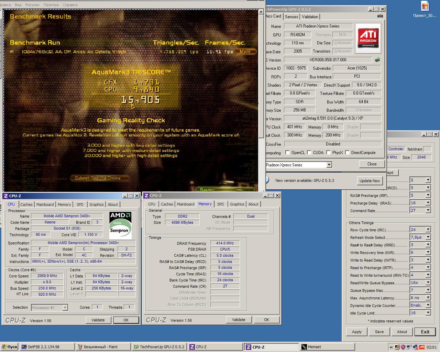Click the fsb/dram field in Memset
This screenshot has height=352, width=440.
click(427, 149)
